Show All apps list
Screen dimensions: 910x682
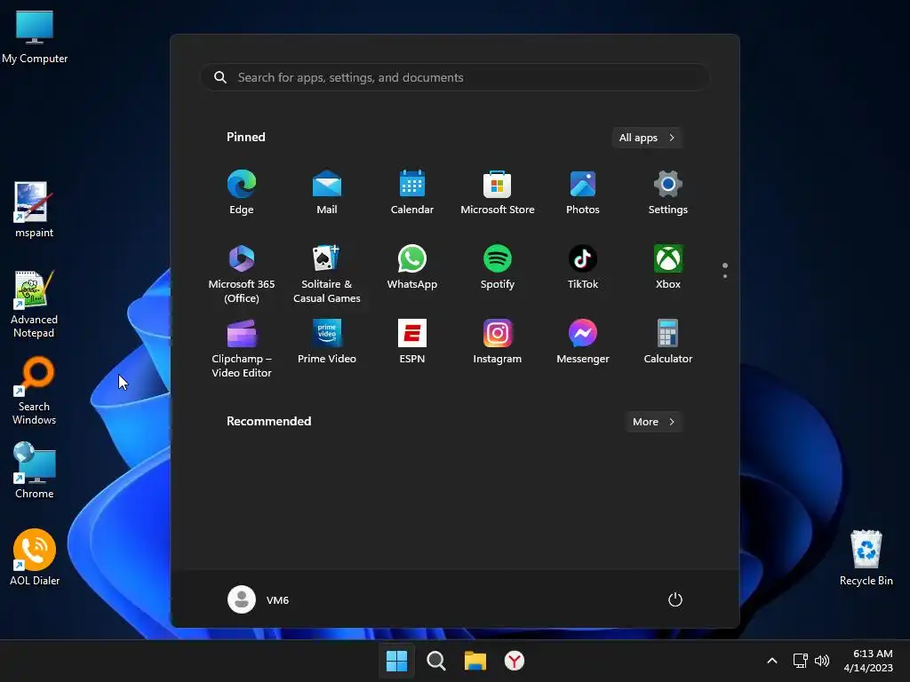[647, 138]
